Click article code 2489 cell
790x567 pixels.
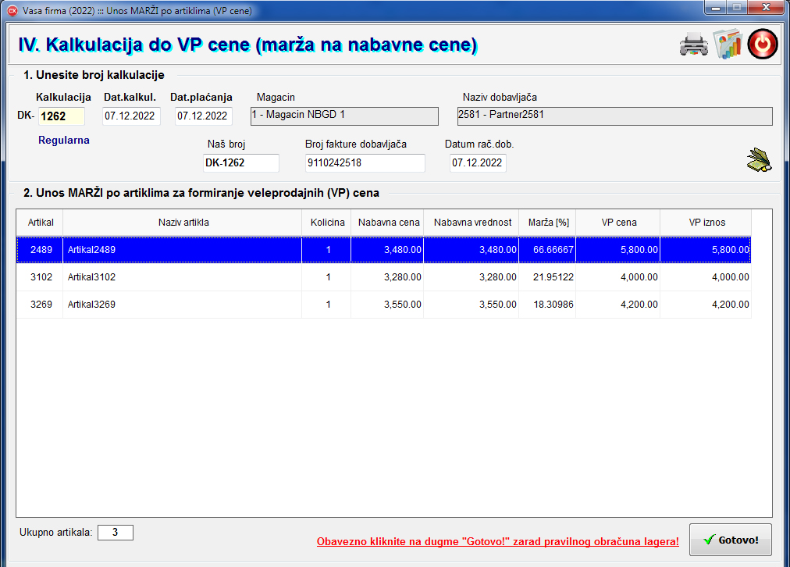[x=41, y=249]
